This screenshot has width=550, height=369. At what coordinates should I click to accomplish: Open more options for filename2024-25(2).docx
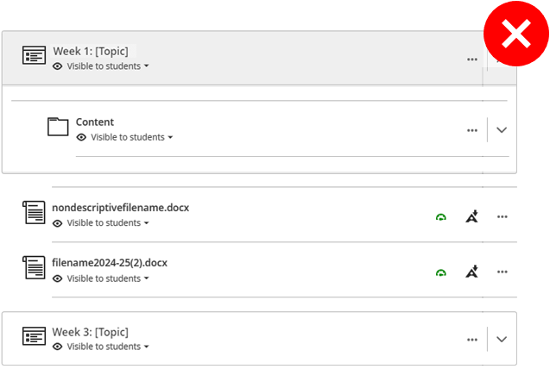[503, 272]
